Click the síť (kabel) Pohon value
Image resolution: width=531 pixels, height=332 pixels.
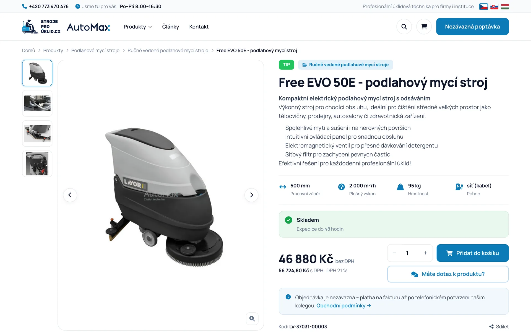pos(479,186)
